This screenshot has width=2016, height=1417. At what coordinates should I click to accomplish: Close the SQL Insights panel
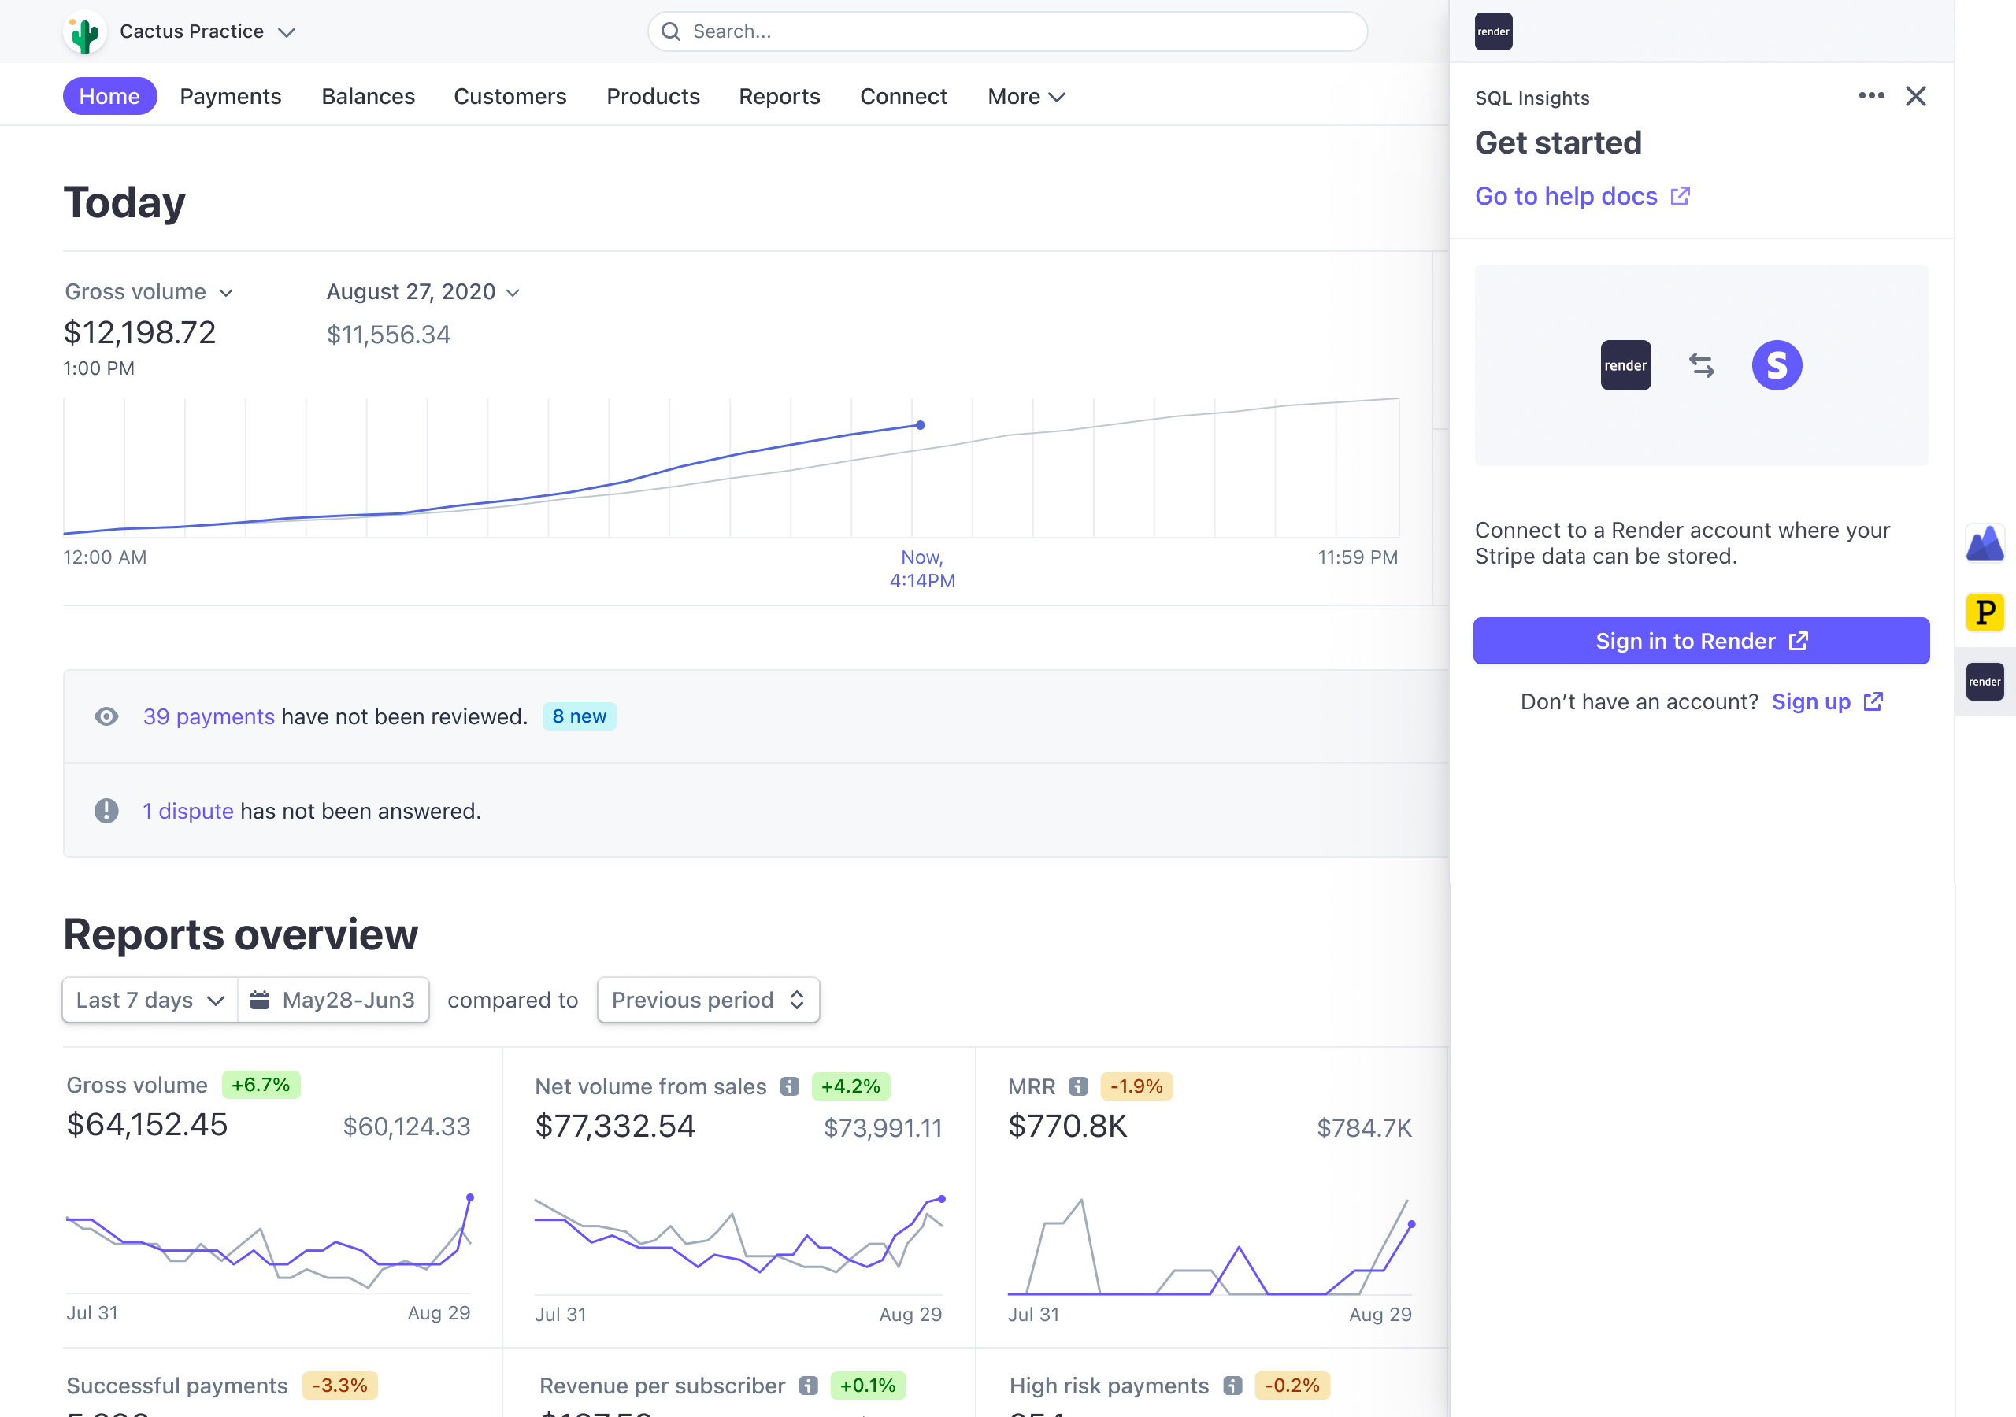(x=1916, y=96)
